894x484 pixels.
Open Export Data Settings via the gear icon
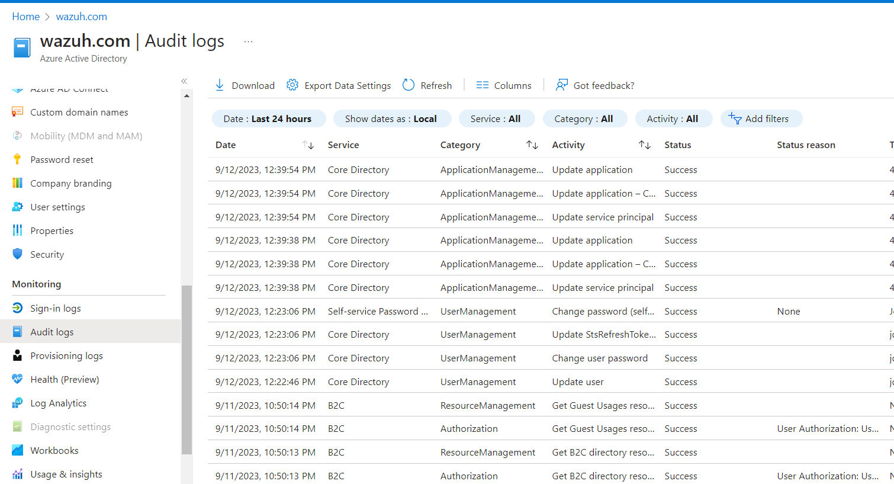292,85
